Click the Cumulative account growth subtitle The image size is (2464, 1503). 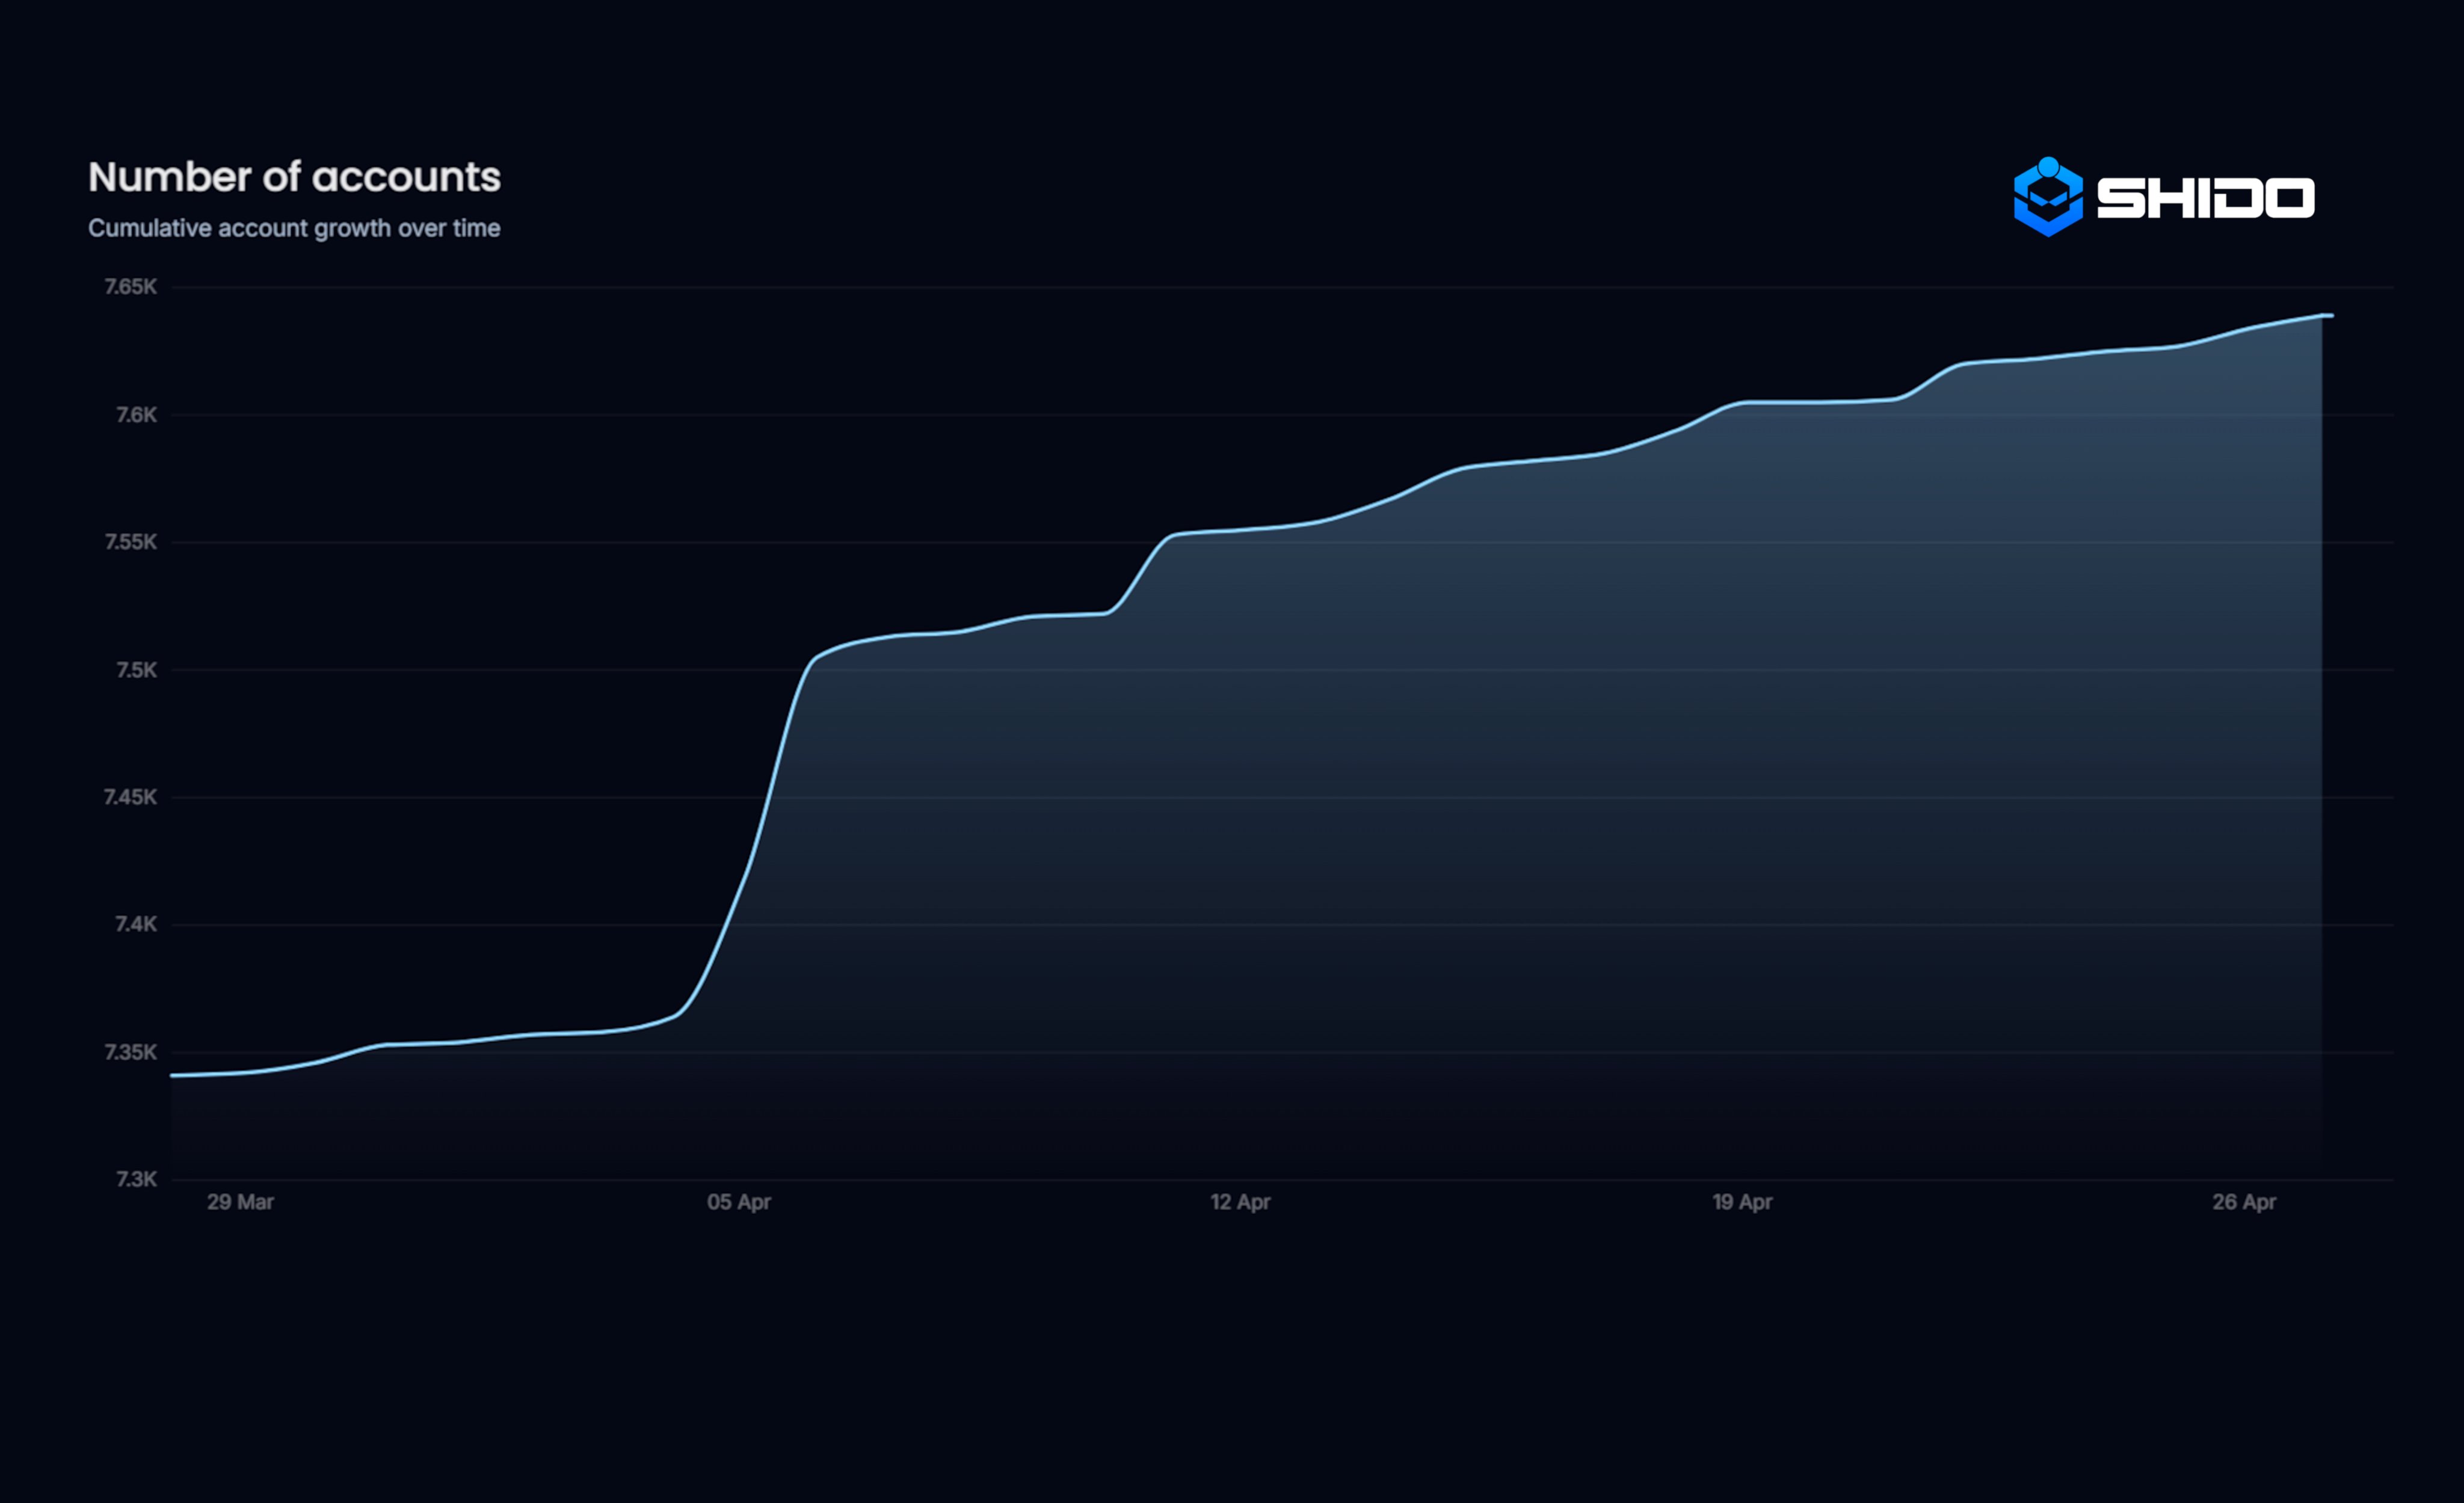coord(294,228)
